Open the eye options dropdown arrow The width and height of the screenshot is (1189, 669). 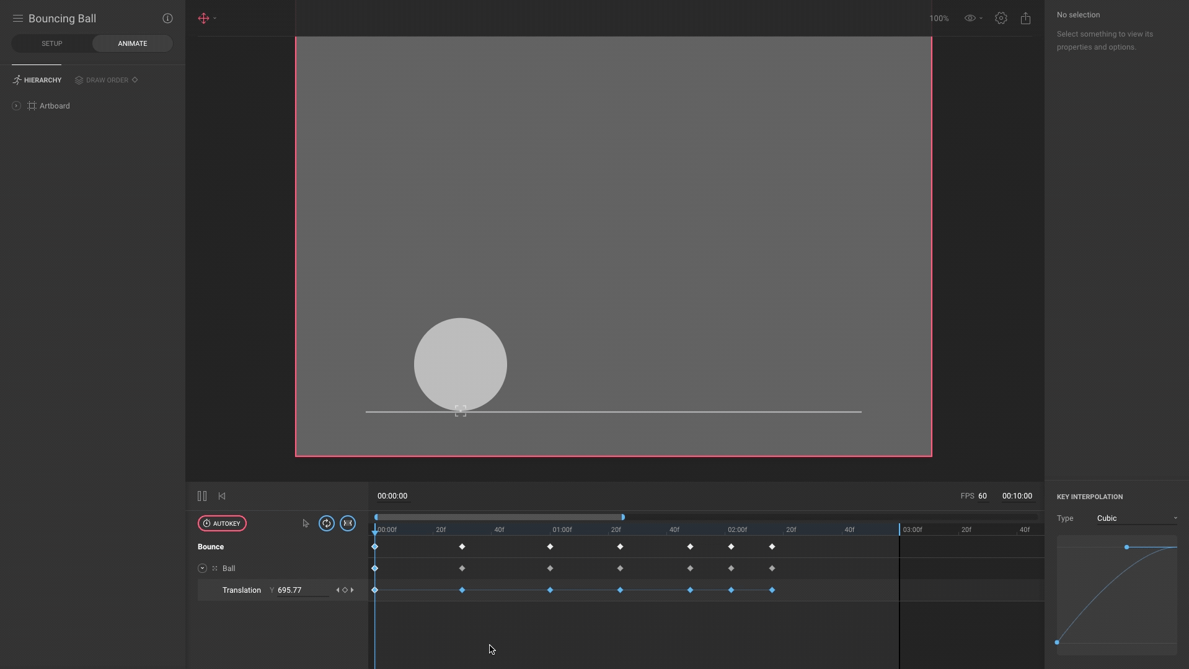pyautogui.click(x=981, y=19)
